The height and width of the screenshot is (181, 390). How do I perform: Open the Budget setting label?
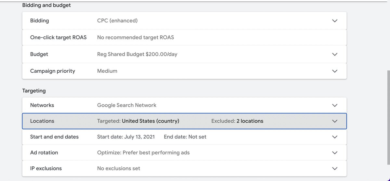pyautogui.click(x=39, y=54)
